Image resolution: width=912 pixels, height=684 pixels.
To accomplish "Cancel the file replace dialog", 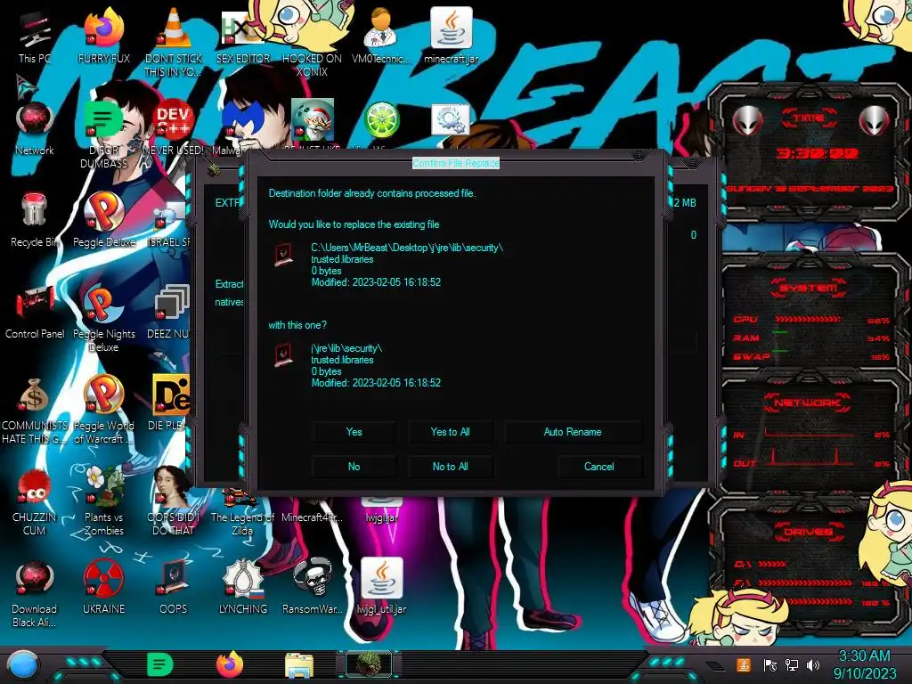I will point(599,467).
